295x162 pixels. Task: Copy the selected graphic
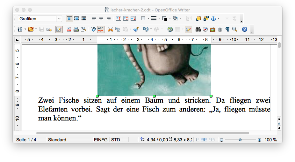coord(118,29)
